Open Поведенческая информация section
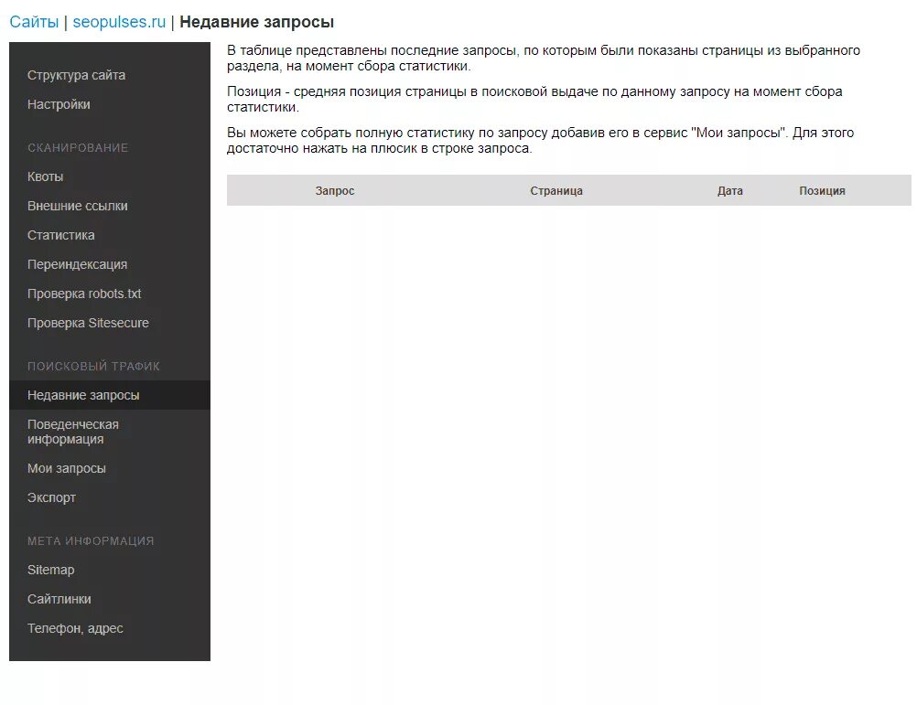The image size is (917, 705). point(74,432)
